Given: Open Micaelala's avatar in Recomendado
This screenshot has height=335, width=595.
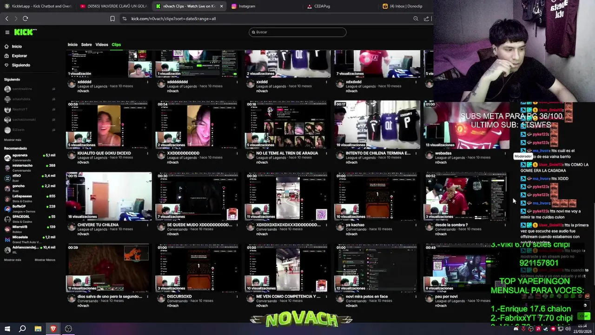Looking at the screenshot, I should [7, 239].
